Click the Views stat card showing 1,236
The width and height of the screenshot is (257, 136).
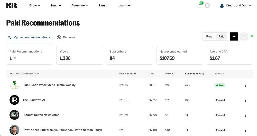(80, 55)
